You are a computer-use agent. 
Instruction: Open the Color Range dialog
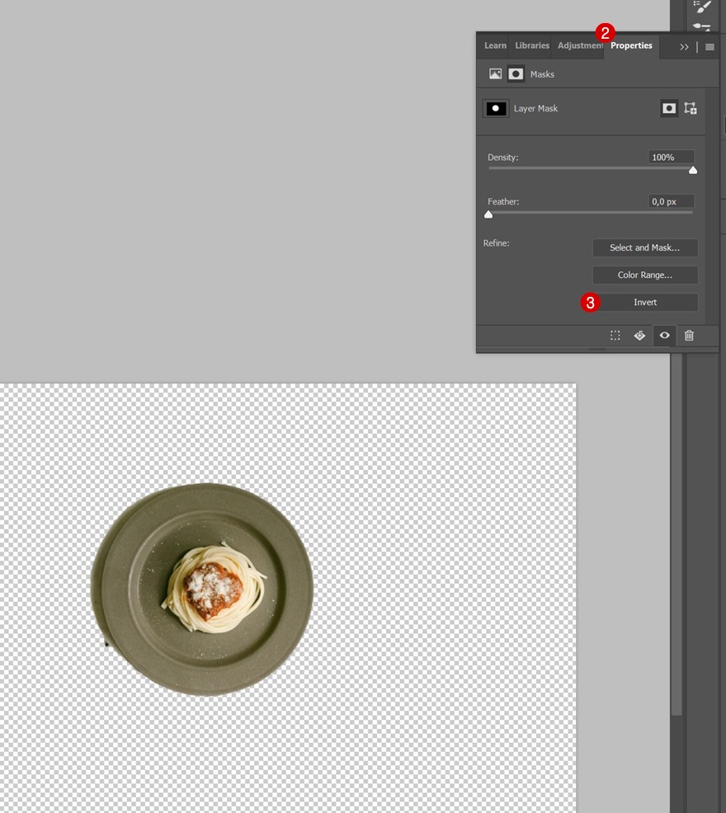645,275
